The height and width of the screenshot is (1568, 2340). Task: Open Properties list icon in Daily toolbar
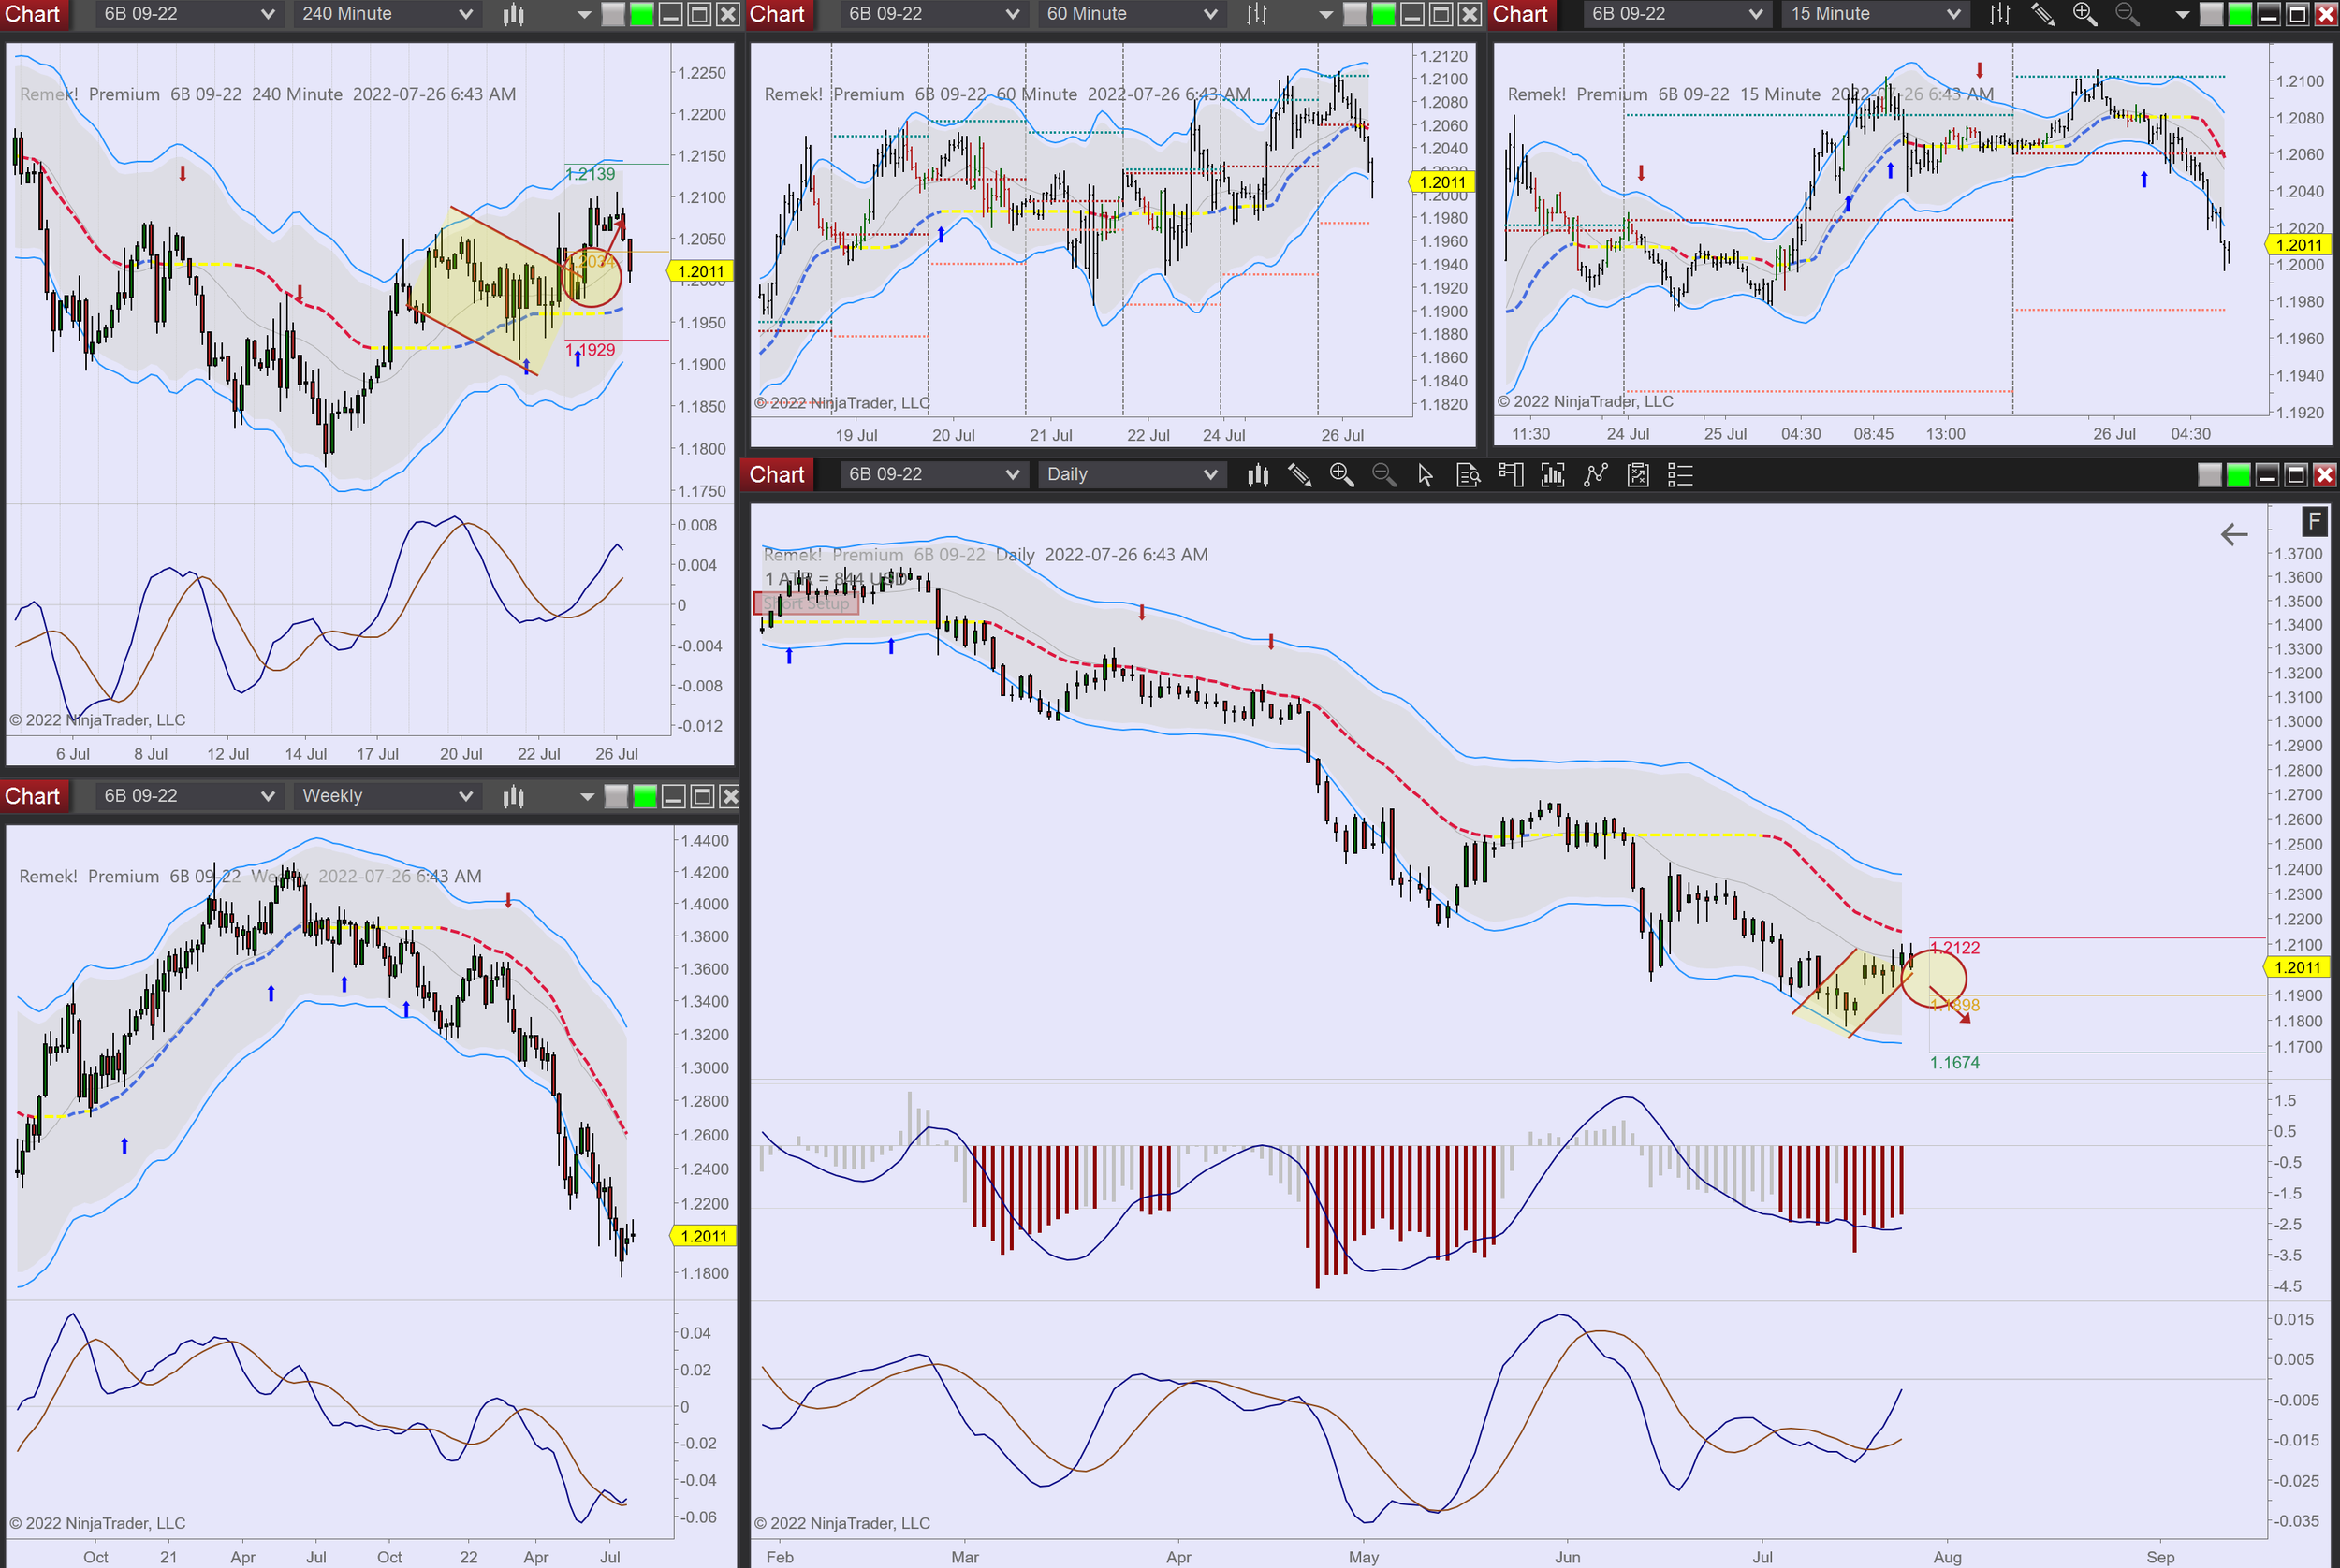[x=1680, y=475]
